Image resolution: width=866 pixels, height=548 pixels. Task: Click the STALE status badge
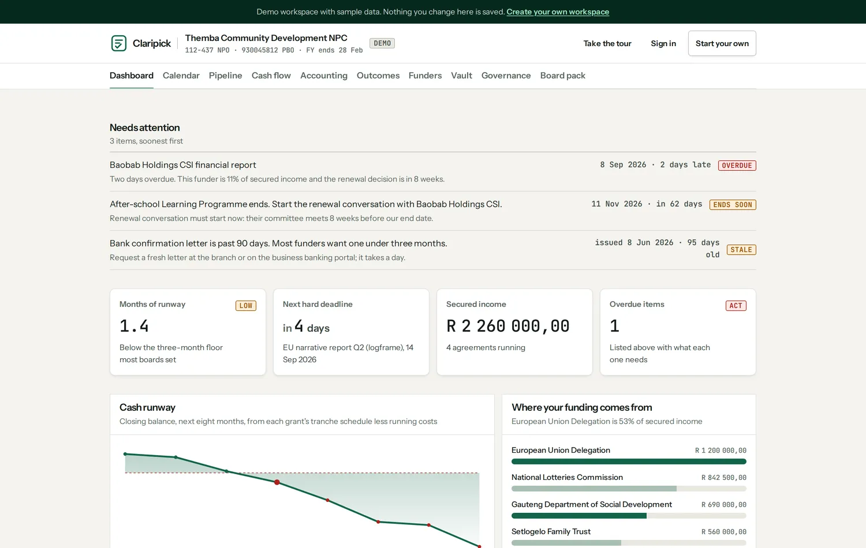coord(741,250)
